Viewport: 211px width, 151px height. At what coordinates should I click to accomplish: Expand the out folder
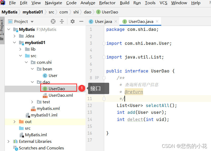pyautogui.click(x=14, y=122)
